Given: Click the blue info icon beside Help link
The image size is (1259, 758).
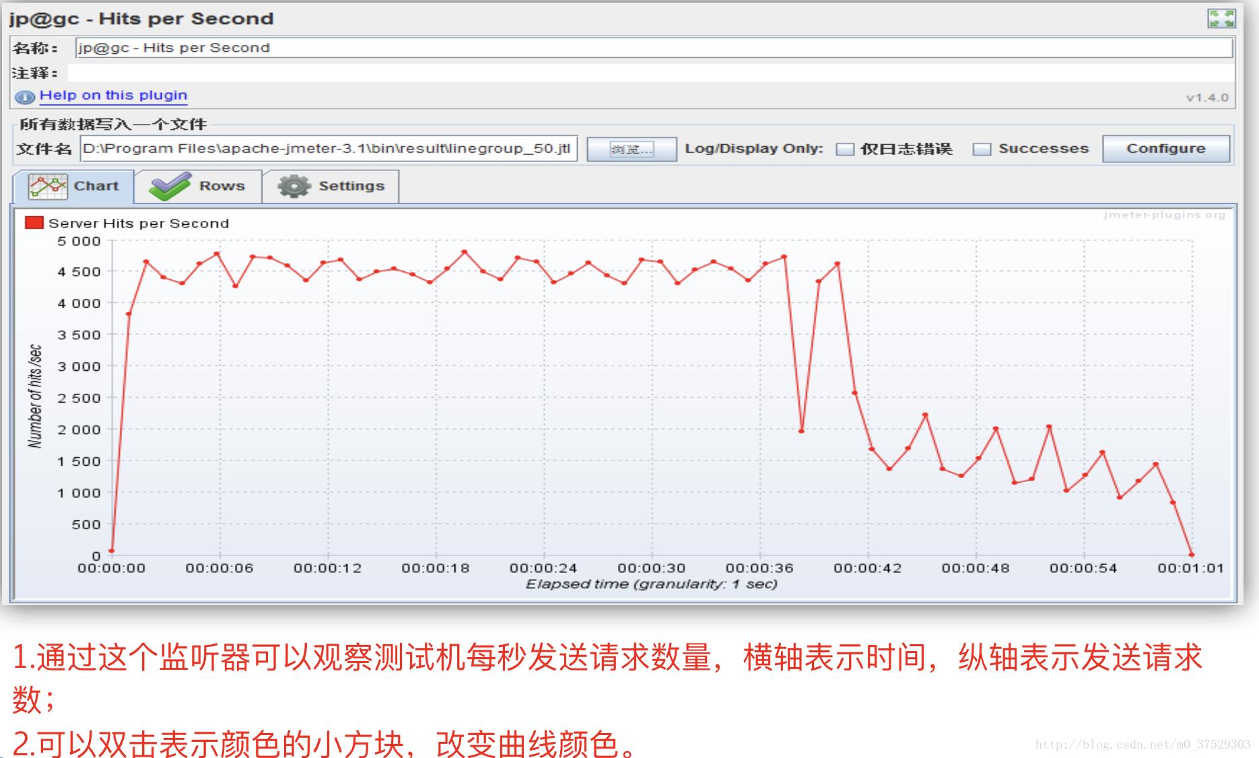Looking at the screenshot, I should click(24, 97).
